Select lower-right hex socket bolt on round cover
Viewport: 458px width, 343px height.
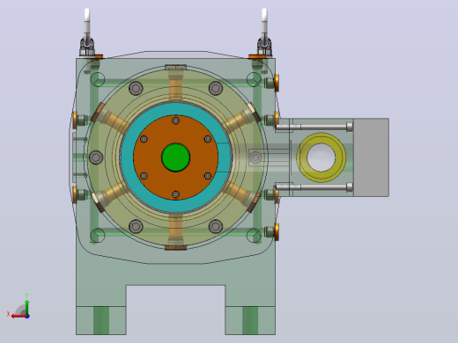point(216,226)
